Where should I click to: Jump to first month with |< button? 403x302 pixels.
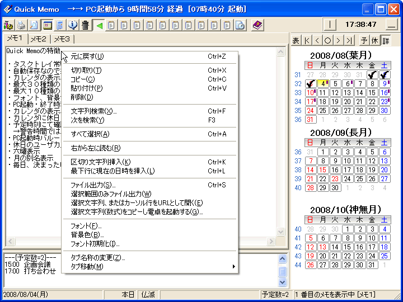click(x=307, y=40)
